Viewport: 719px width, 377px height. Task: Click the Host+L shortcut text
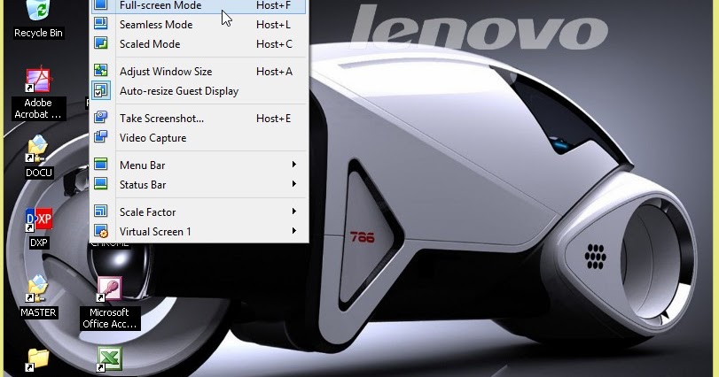pyautogui.click(x=273, y=25)
